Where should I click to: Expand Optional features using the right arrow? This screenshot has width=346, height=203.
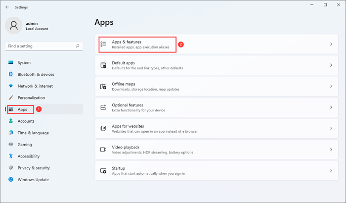pos(331,107)
